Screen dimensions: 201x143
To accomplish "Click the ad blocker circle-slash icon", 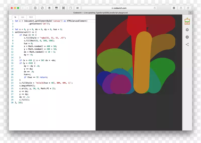I will coord(42,8).
